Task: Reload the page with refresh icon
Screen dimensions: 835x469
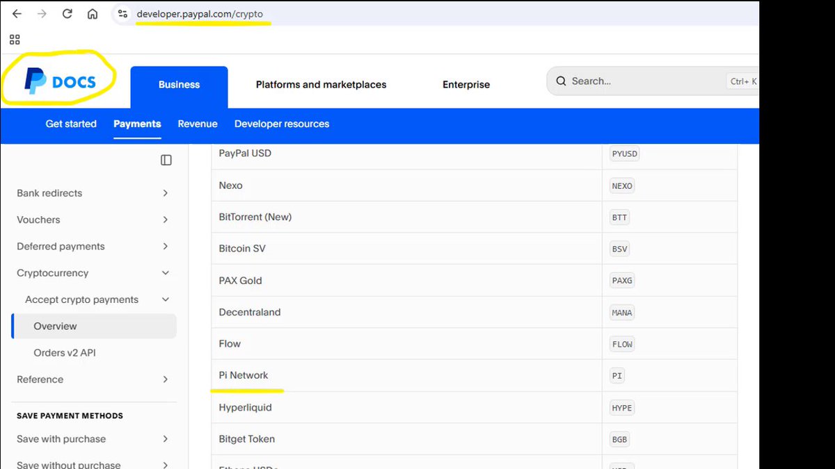Action: pyautogui.click(x=67, y=14)
